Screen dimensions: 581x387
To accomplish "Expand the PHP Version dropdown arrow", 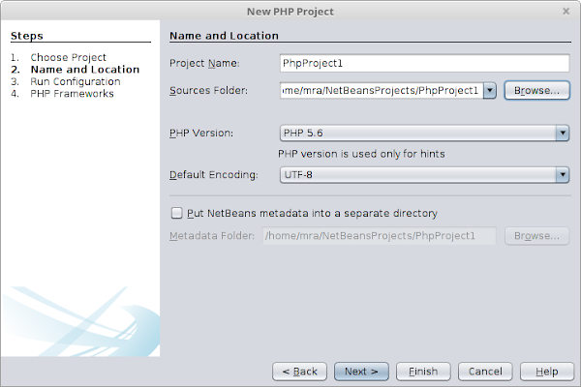I will point(563,133).
